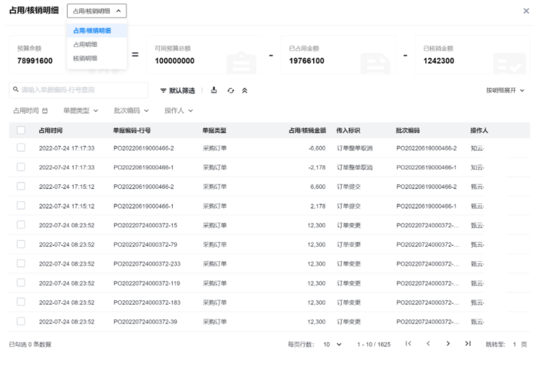Check the row PO20220619000466-1 with amount 2,178
The width and height of the screenshot is (544, 372).
21,205
